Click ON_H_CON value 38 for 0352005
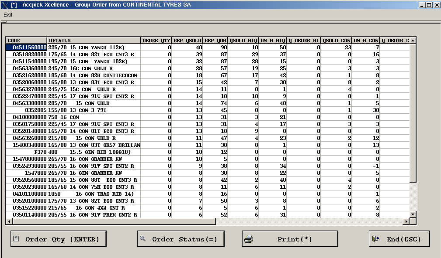This screenshot has height=258, width=441. pos(366,110)
